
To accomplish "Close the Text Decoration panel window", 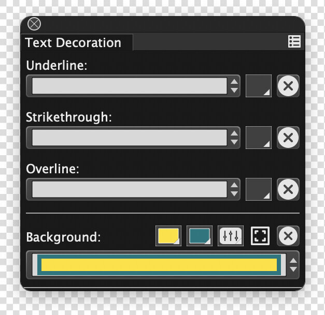I will 34,24.
